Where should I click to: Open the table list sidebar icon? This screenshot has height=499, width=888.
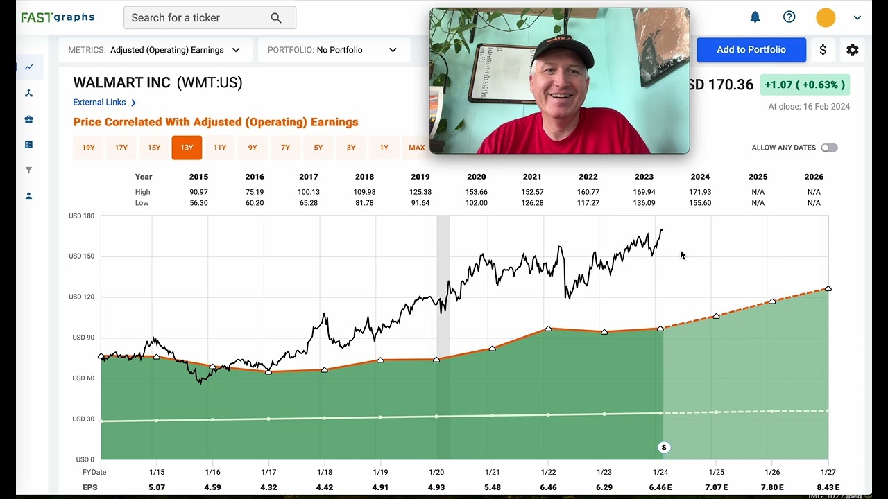[x=29, y=145]
